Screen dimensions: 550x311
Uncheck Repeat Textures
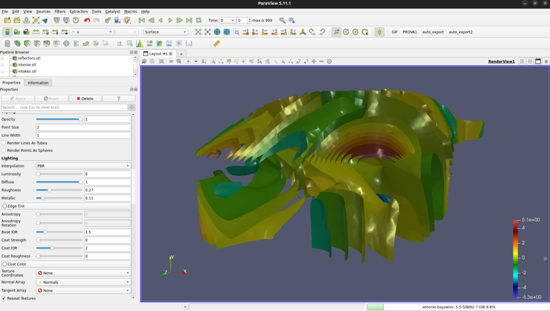(x=4, y=298)
